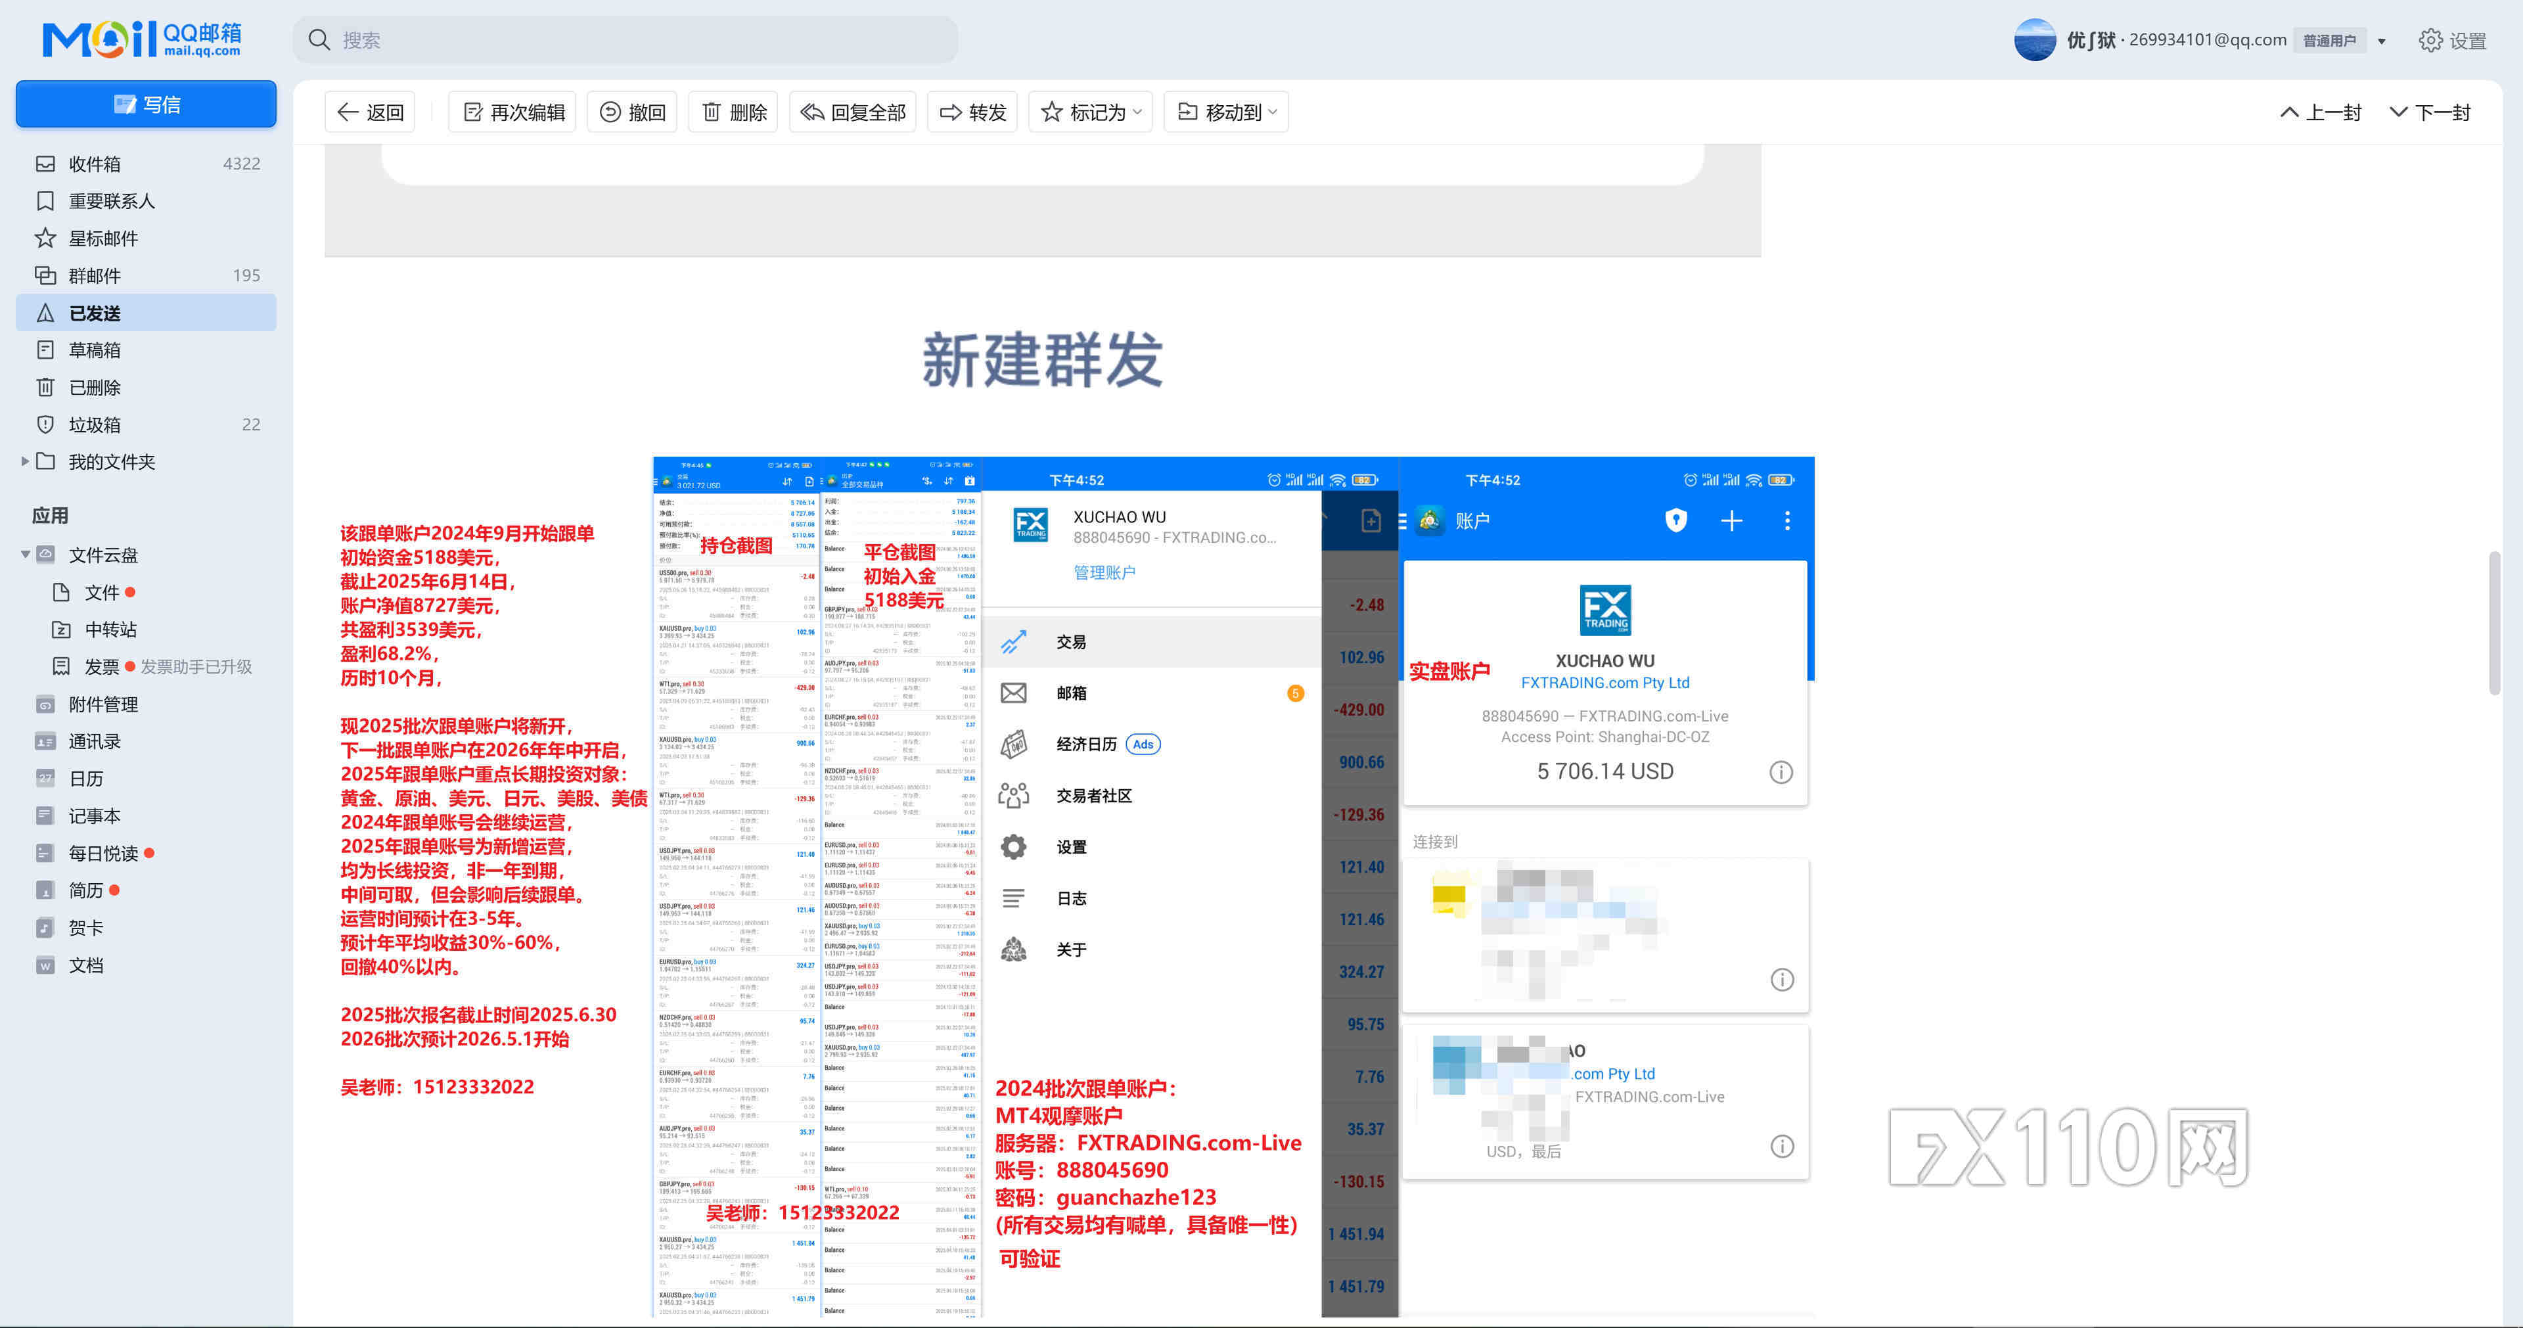2523x1328 pixels.
Task: Expand 我的文件夹 tree arrow
Action: coord(24,461)
